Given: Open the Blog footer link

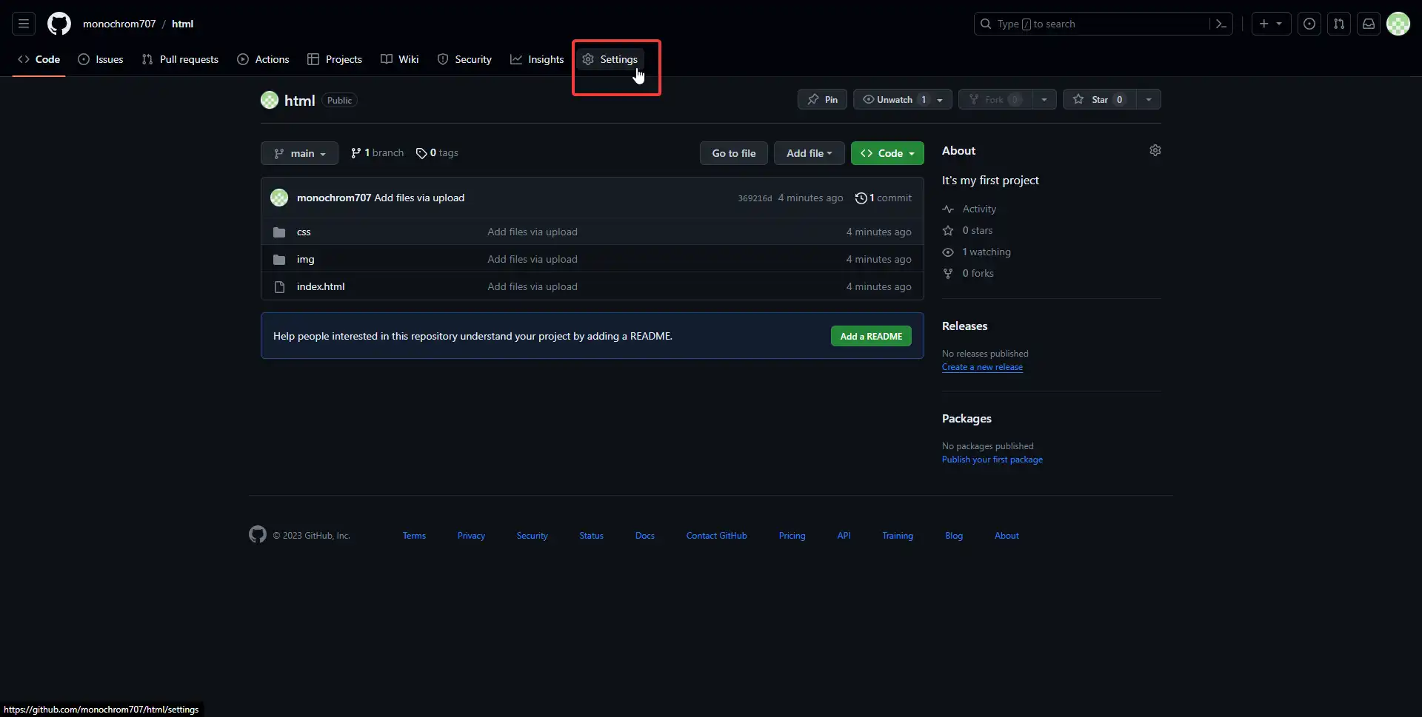Looking at the screenshot, I should point(954,536).
